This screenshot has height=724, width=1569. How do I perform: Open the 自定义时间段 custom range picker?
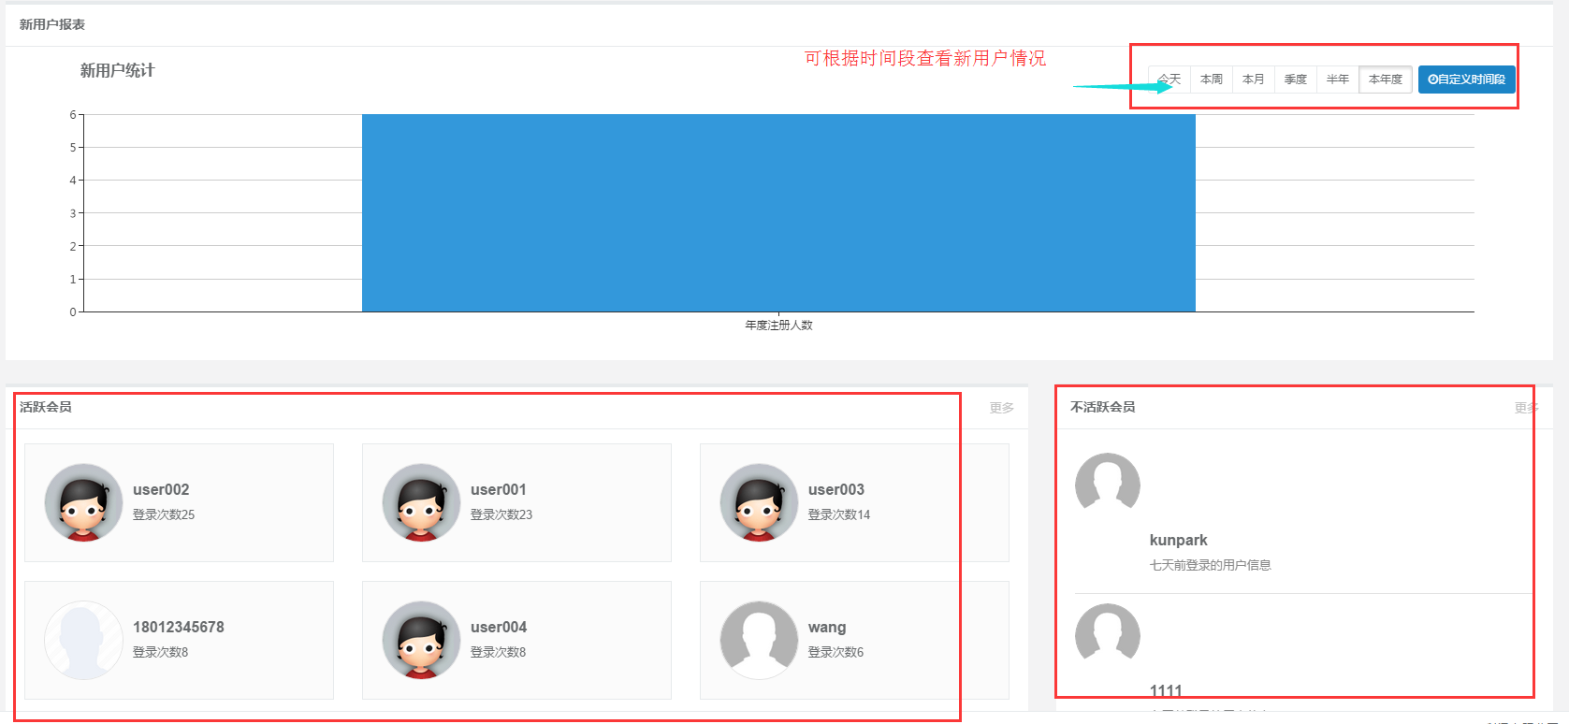pos(1466,80)
